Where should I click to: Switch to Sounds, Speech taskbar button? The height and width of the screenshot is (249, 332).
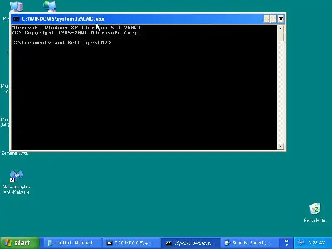point(249,243)
